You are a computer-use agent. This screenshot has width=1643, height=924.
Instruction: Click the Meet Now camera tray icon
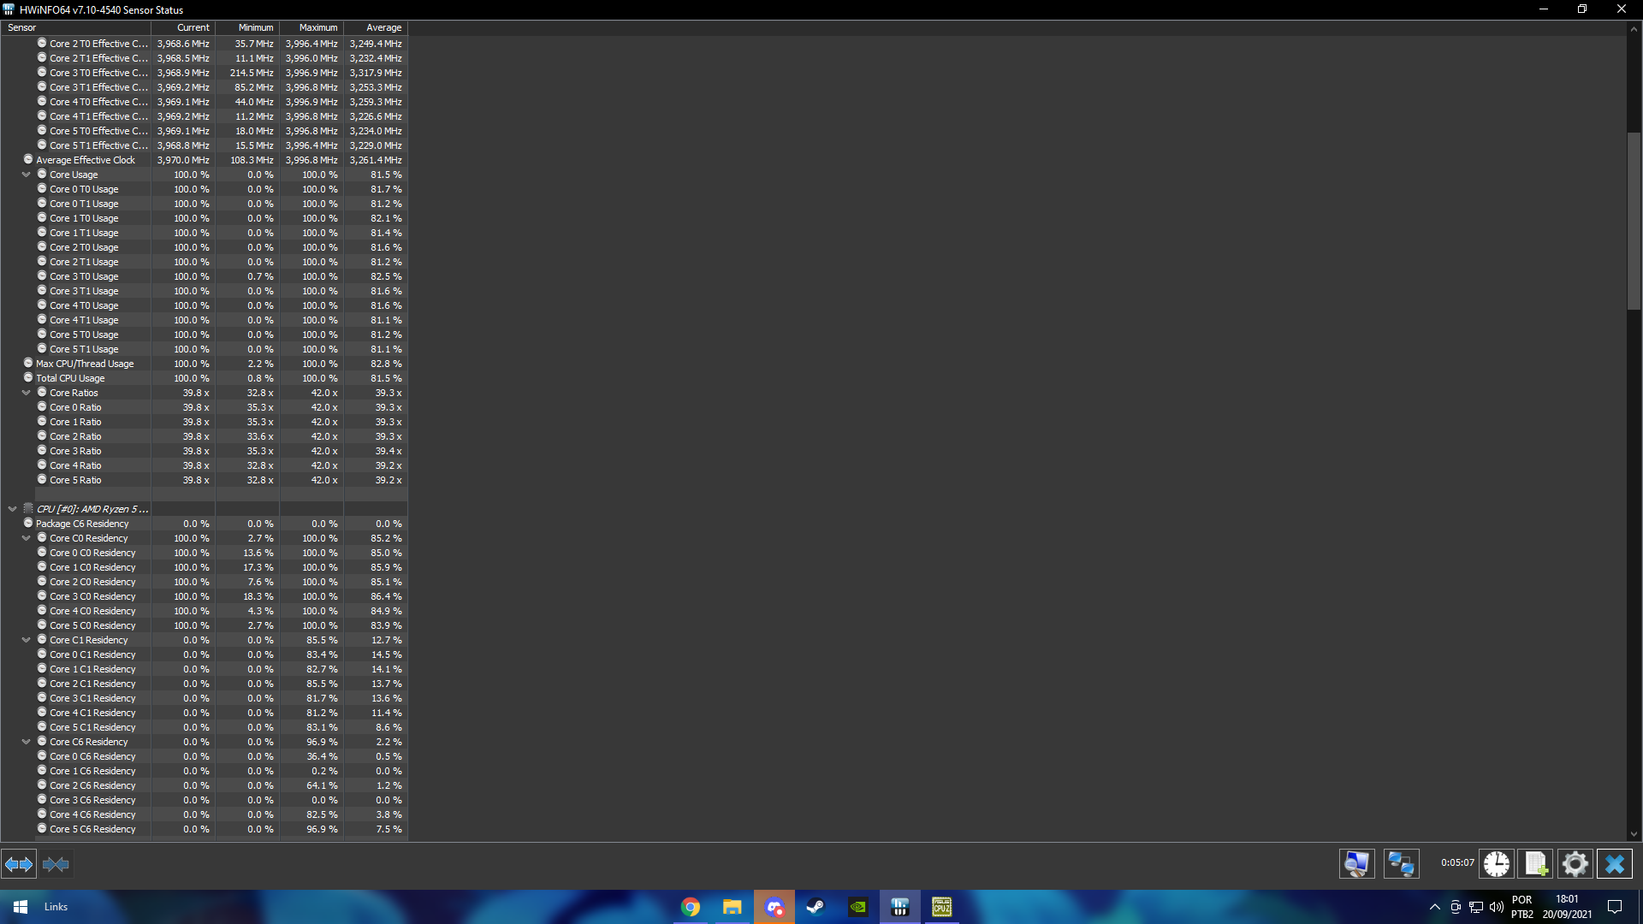click(x=1456, y=907)
